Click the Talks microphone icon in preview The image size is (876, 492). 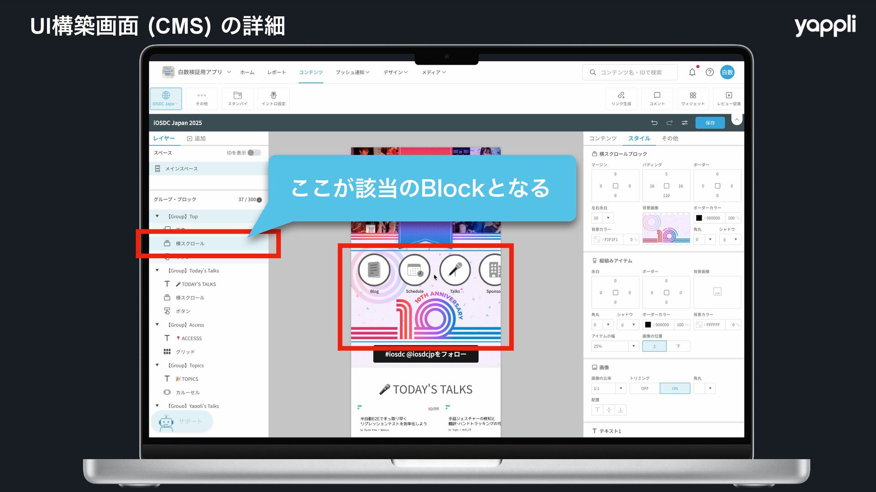click(x=455, y=270)
